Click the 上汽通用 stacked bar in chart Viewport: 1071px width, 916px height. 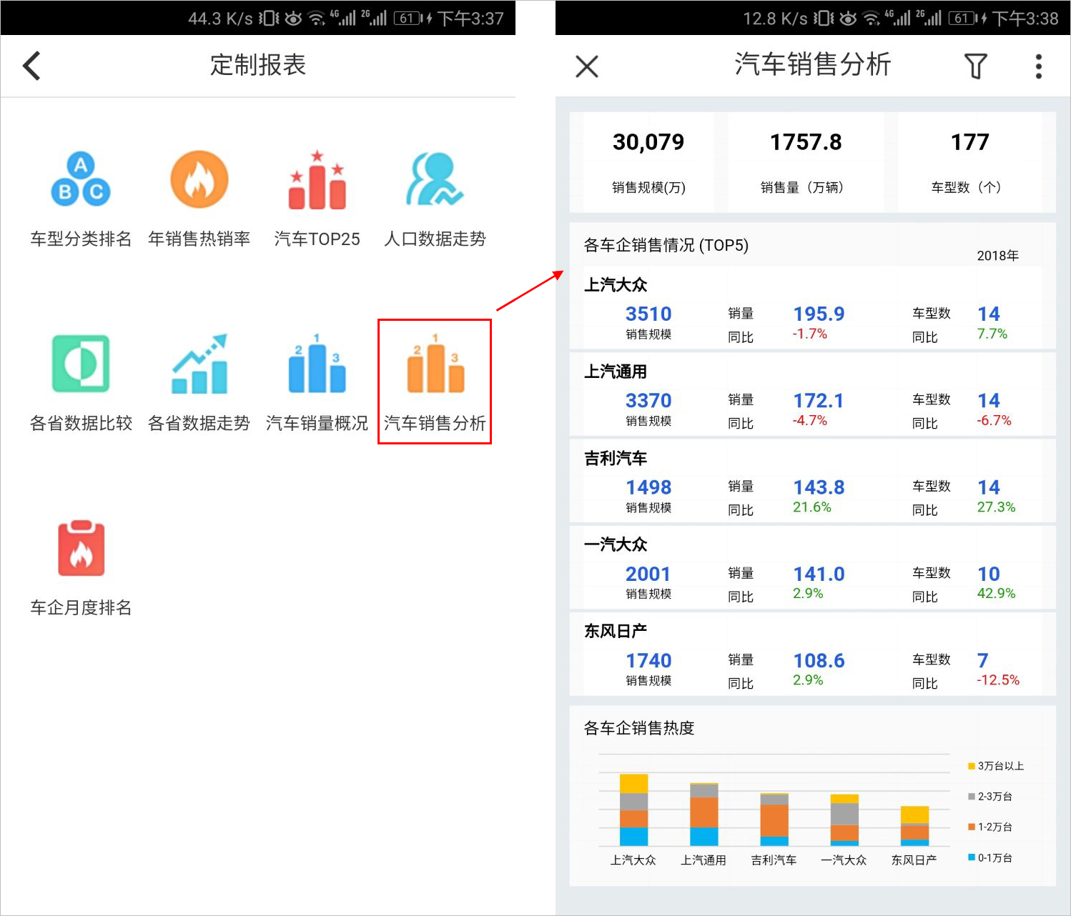point(704,815)
